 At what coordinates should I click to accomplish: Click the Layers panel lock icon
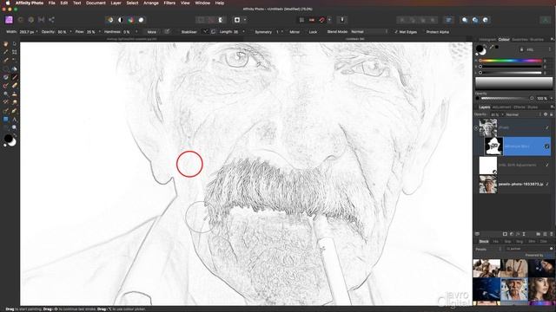[x=551, y=114]
